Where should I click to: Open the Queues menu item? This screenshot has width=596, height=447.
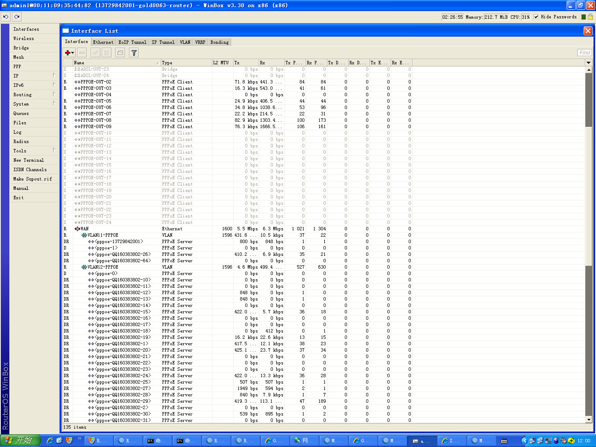34,113
